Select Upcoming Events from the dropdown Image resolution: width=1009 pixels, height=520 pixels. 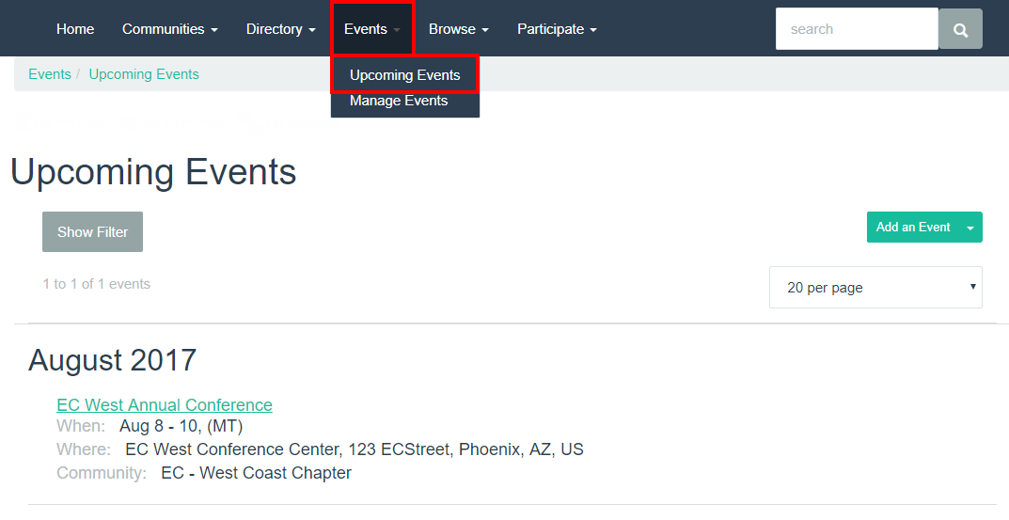pyautogui.click(x=404, y=74)
